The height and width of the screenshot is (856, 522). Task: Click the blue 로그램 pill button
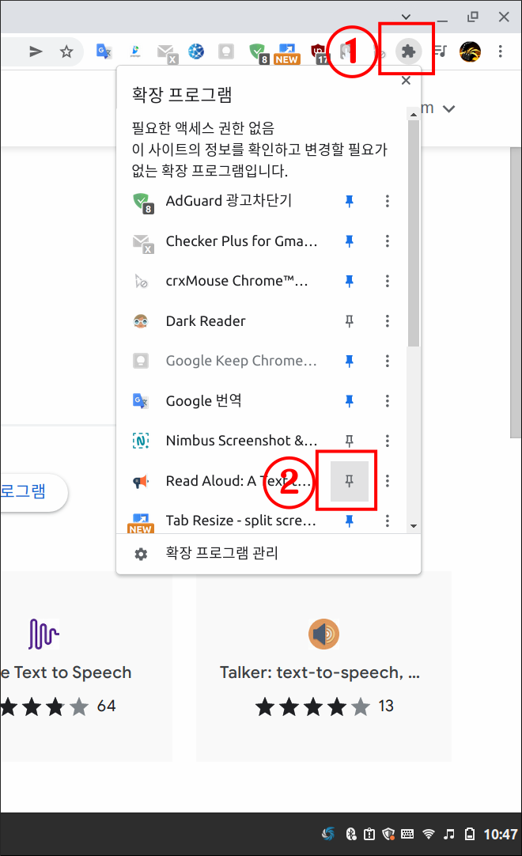(32, 492)
